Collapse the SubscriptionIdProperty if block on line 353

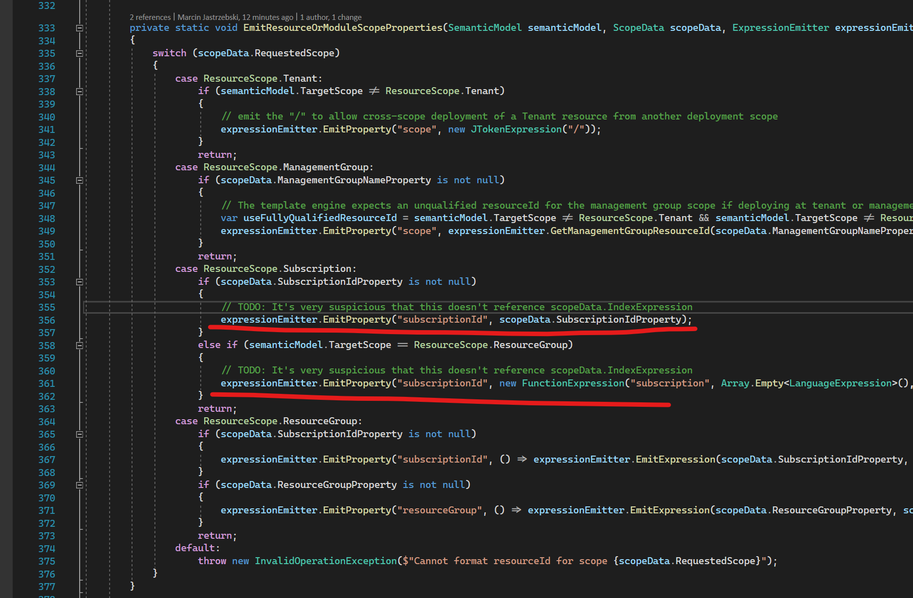pyautogui.click(x=79, y=282)
